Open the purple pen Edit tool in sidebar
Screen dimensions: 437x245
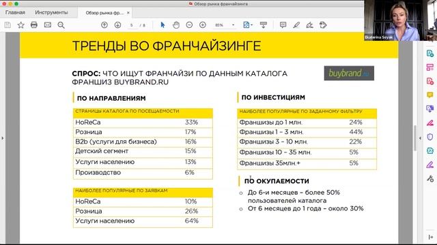pyautogui.click(x=430, y=165)
